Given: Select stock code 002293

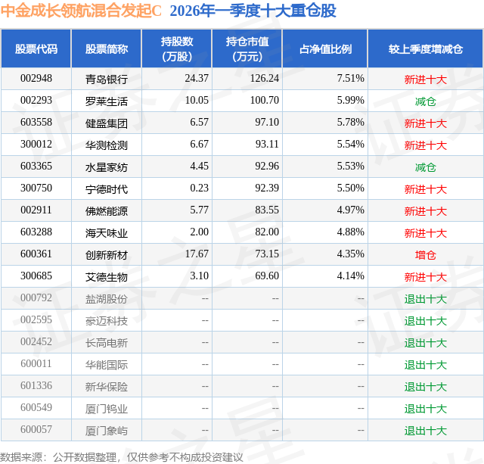Looking at the screenshot, I should point(36,101).
